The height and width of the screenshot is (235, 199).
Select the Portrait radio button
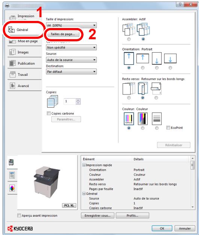pos(129,68)
